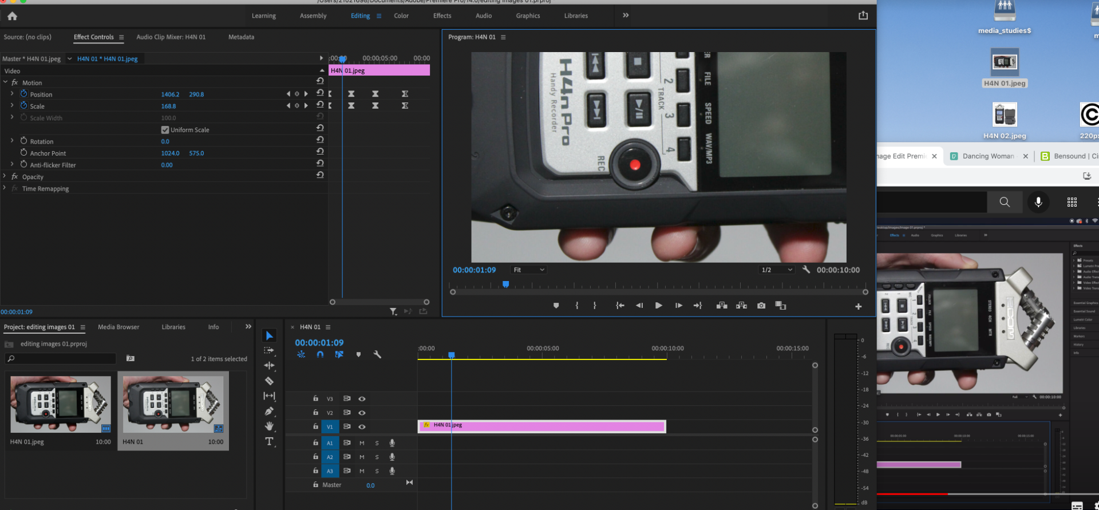Toggle V3 track lock
Viewport: 1099px width, 510px height.
315,398
